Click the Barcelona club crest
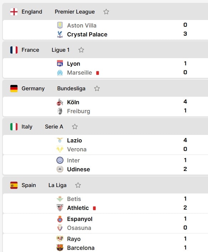This screenshot has width=208, height=252. click(x=60, y=247)
